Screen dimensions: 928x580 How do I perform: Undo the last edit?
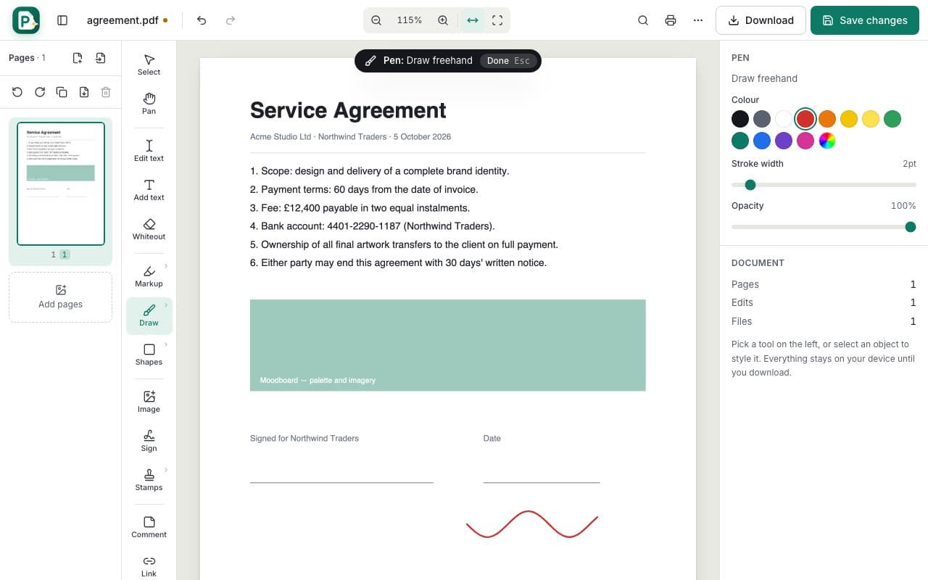tap(202, 20)
